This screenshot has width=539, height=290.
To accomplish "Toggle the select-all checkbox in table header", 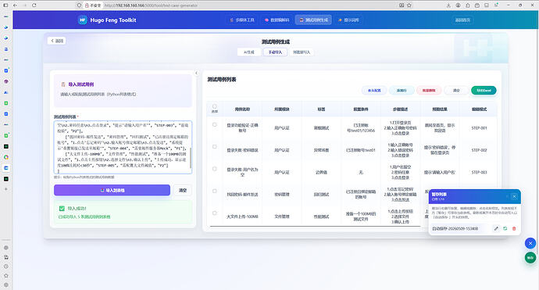I will 215,106.
